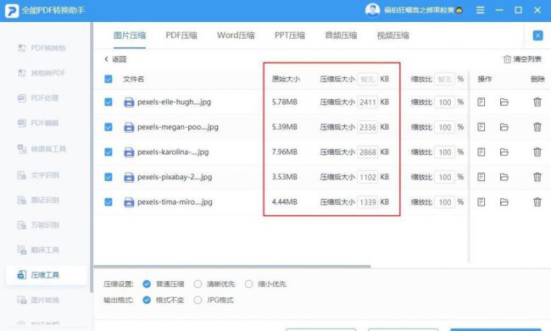Click the 2336 KB compressed size field
This screenshot has width=551, height=331.
[368, 127]
